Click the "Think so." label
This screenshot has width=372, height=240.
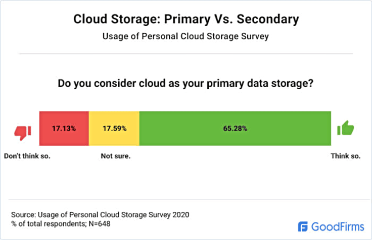tap(345, 156)
